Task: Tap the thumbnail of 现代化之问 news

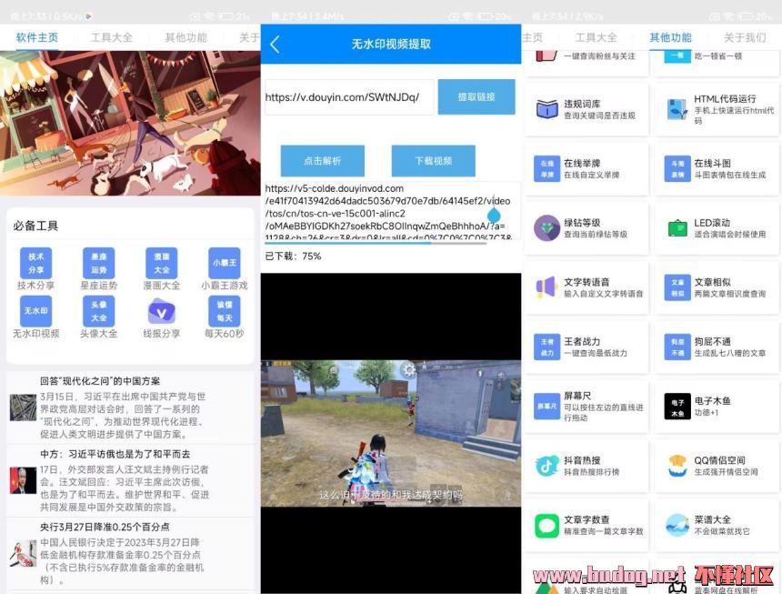Action: point(23,408)
